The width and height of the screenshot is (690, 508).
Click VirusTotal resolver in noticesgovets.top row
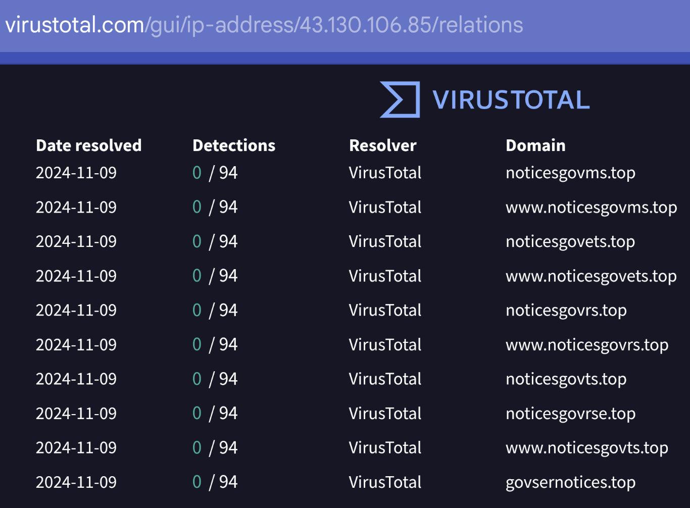click(x=385, y=241)
